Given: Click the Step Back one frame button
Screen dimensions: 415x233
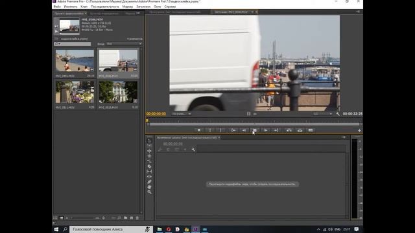Looking at the screenshot, I should click(x=244, y=130).
